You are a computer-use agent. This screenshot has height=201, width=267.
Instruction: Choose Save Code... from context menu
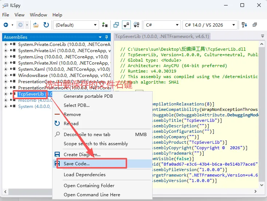coord(102,164)
